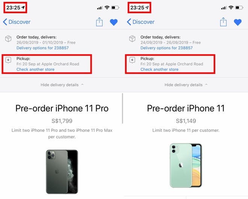Tap the Wi-Fi icon in right status bar

click(x=231, y=8)
